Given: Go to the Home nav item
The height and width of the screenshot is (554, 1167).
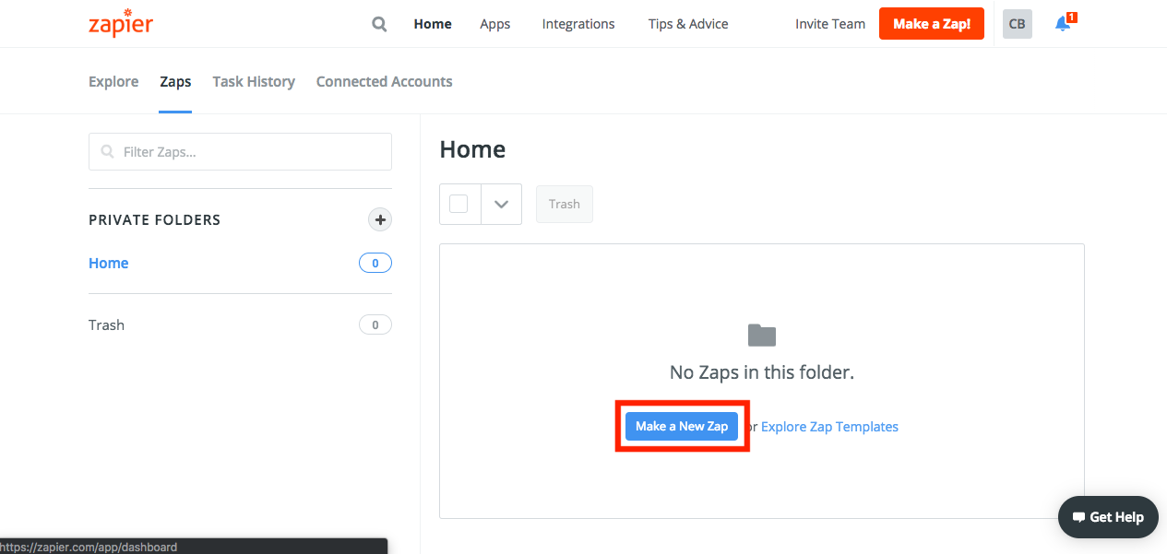Looking at the screenshot, I should (x=433, y=24).
